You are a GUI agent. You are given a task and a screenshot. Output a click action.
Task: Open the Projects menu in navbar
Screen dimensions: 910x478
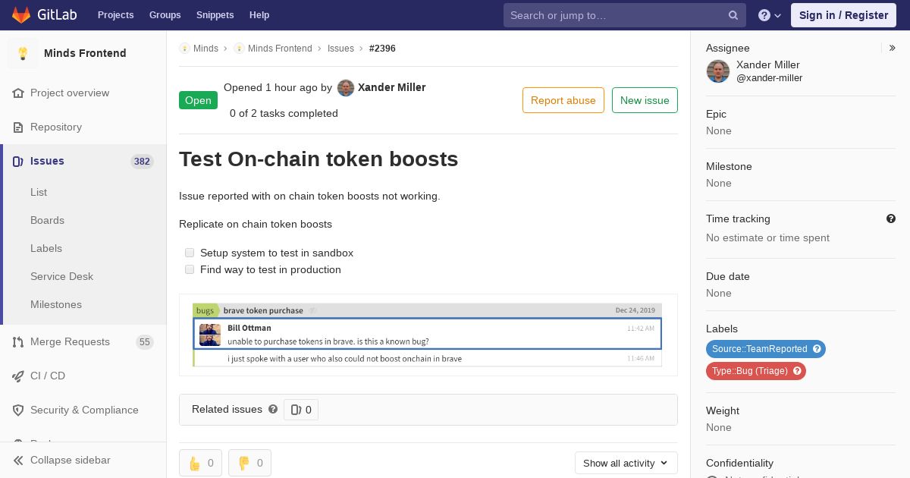[115, 15]
